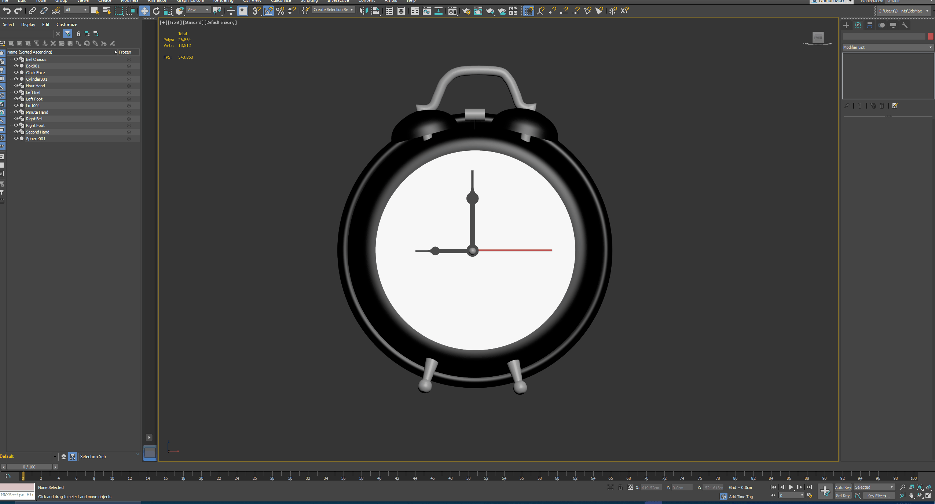Screen dimensions: 935x504
Task: Open the Animation menu
Action: point(157,1)
